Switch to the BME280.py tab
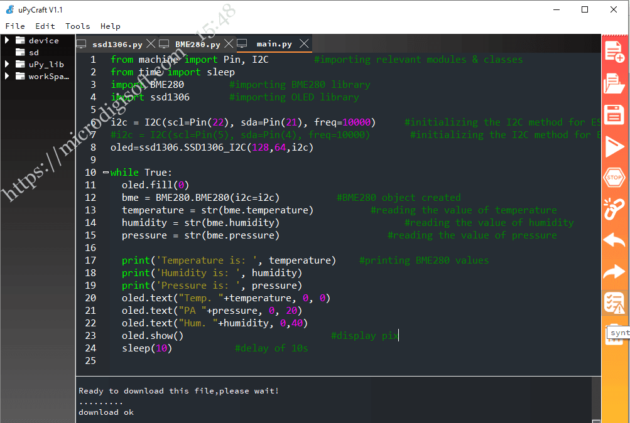Screen dimensions: 630x423 (195, 44)
